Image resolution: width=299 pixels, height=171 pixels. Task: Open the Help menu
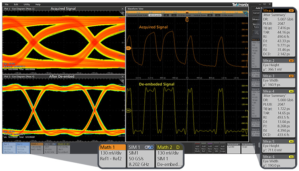pos(38,4)
